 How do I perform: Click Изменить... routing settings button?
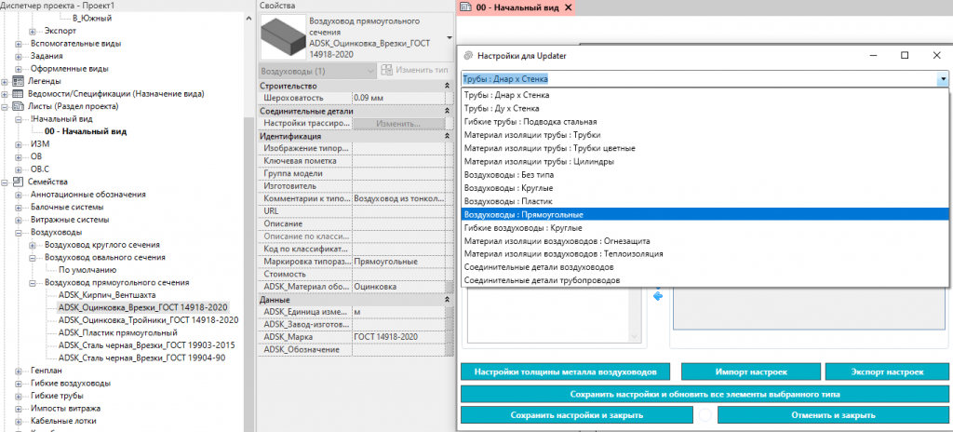[x=398, y=124]
